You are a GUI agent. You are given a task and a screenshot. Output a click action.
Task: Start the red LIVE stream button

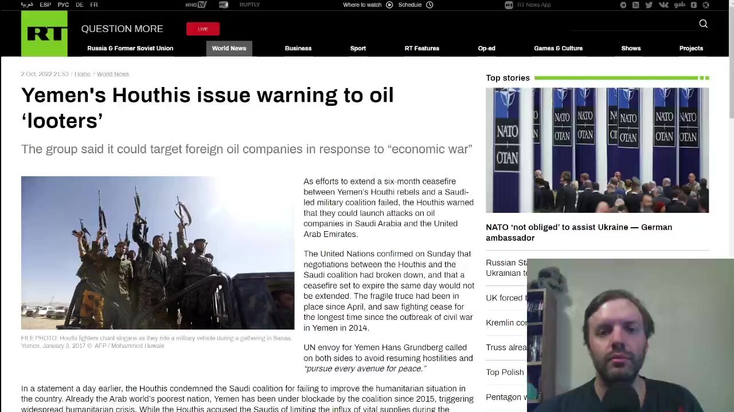point(203,29)
